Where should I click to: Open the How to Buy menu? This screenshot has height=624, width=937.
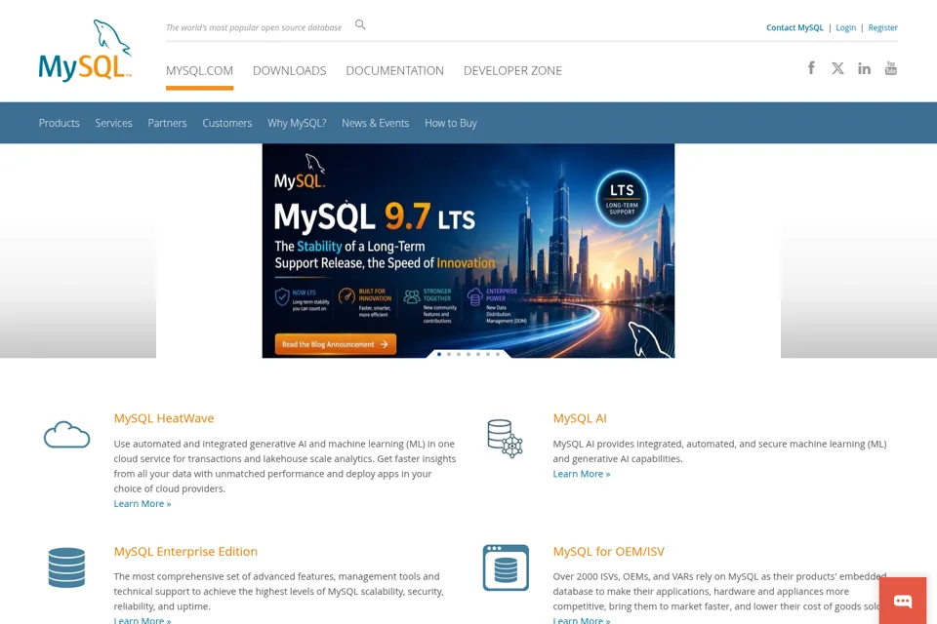[x=451, y=123]
